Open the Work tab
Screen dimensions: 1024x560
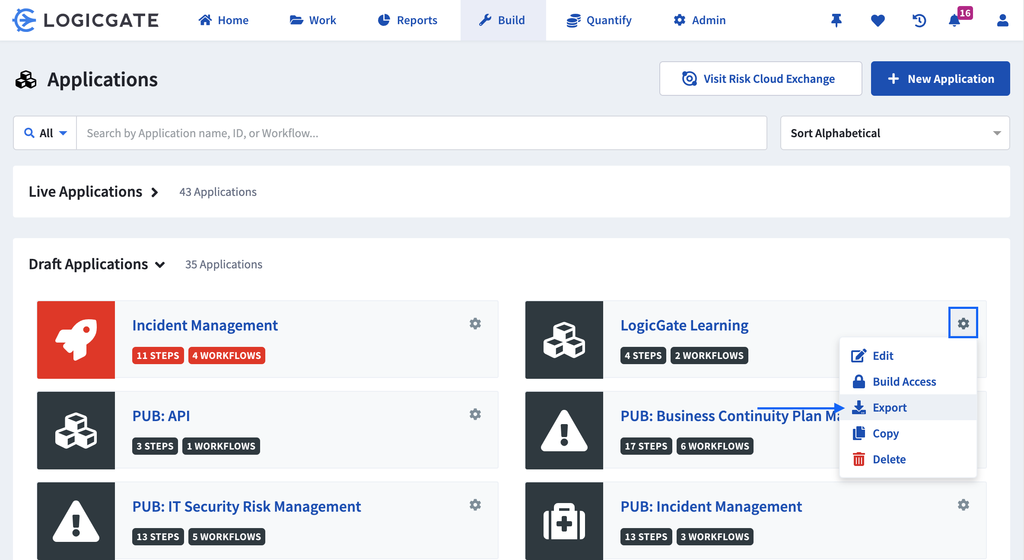coord(313,20)
